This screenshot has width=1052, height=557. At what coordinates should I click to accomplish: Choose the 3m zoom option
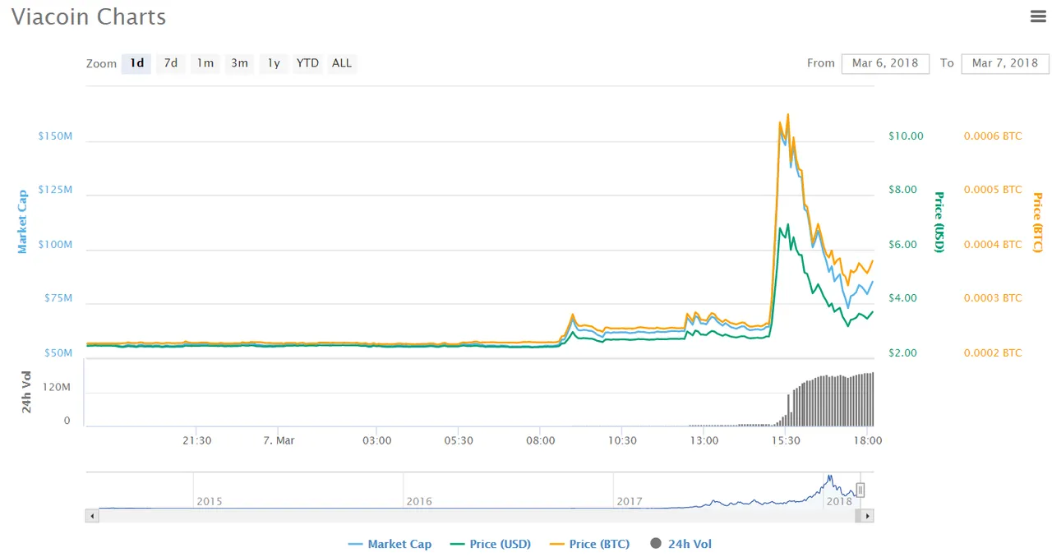240,63
